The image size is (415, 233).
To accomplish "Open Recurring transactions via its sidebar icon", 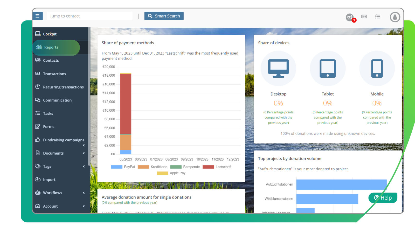I will point(38,87).
